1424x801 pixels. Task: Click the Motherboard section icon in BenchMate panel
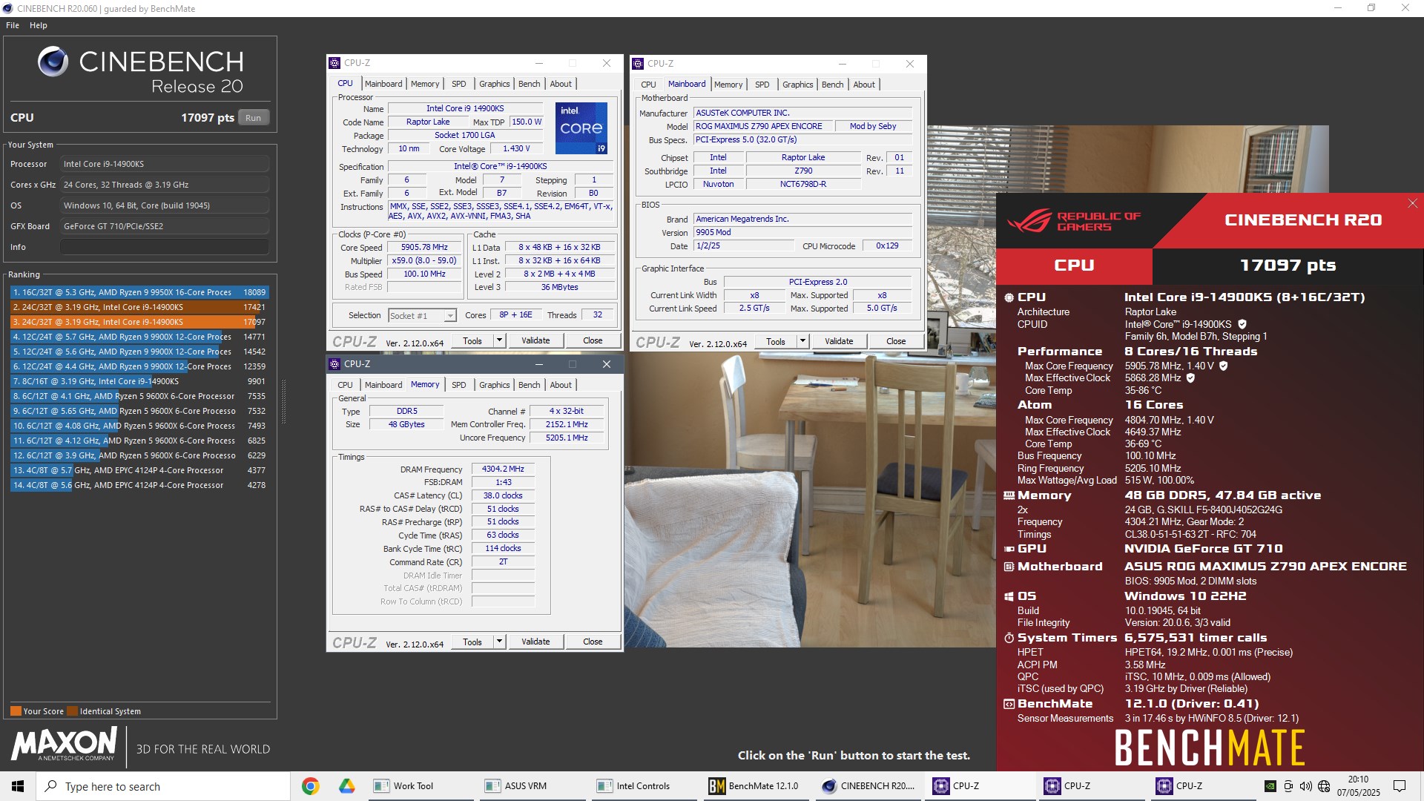[1009, 567]
